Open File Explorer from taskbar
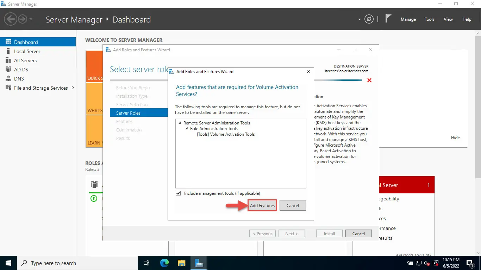 click(x=181, y=263)
